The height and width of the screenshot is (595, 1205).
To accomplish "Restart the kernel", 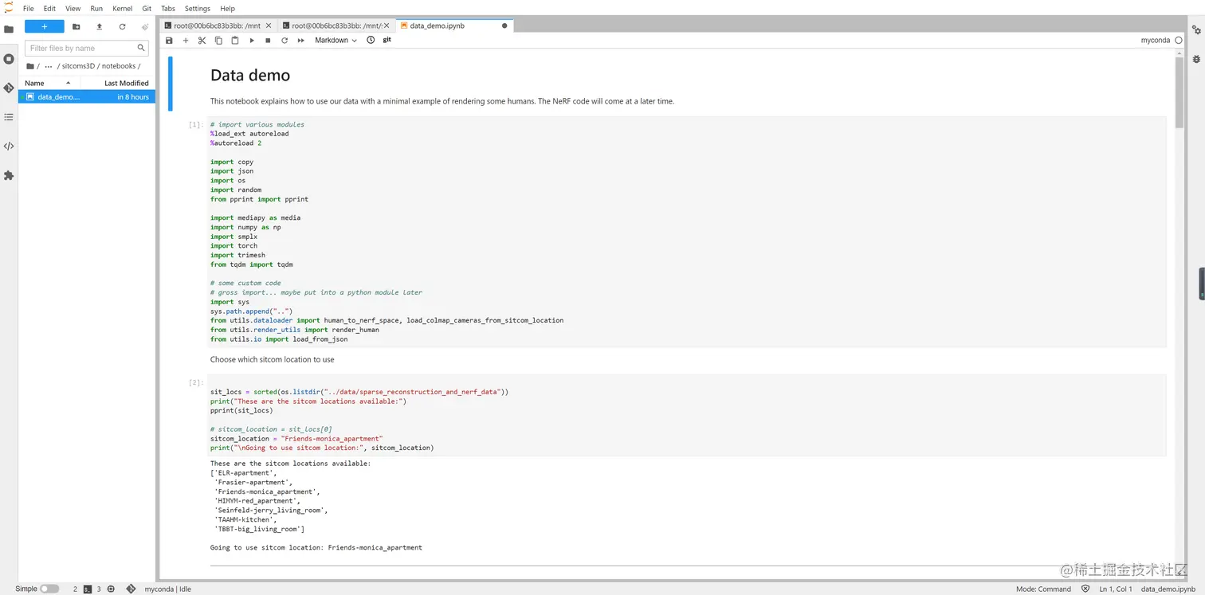I will 285,41.
